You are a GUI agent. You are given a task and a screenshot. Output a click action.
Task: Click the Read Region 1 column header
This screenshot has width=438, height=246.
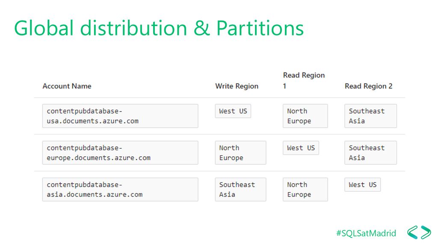click(304, 81)
